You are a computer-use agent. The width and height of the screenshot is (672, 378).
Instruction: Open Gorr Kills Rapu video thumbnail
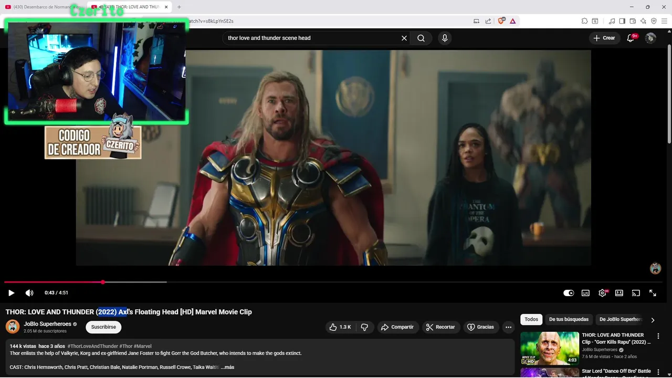click(550, 348)
